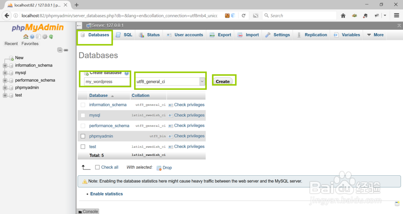Open the utf8_general_ci collation dropdown
The width and height of the screenshot is (403, 214).
tap(202, 81)
